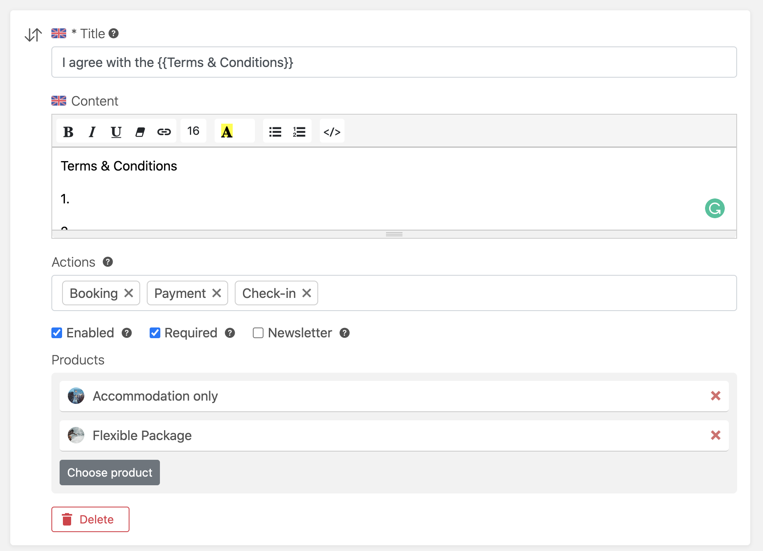The height and width of the screenshot is (551, 763).
Task: Toggle bold formatting in content editor
Action: [68, 131]
